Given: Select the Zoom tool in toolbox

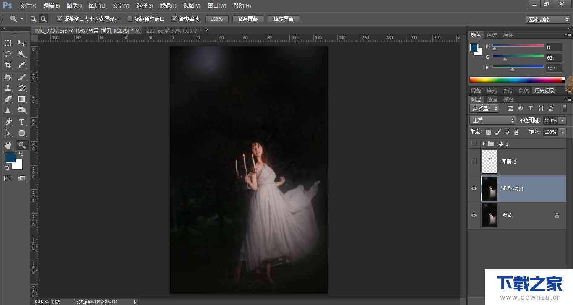Looking at the screenshot, I should tap(22, 145).
